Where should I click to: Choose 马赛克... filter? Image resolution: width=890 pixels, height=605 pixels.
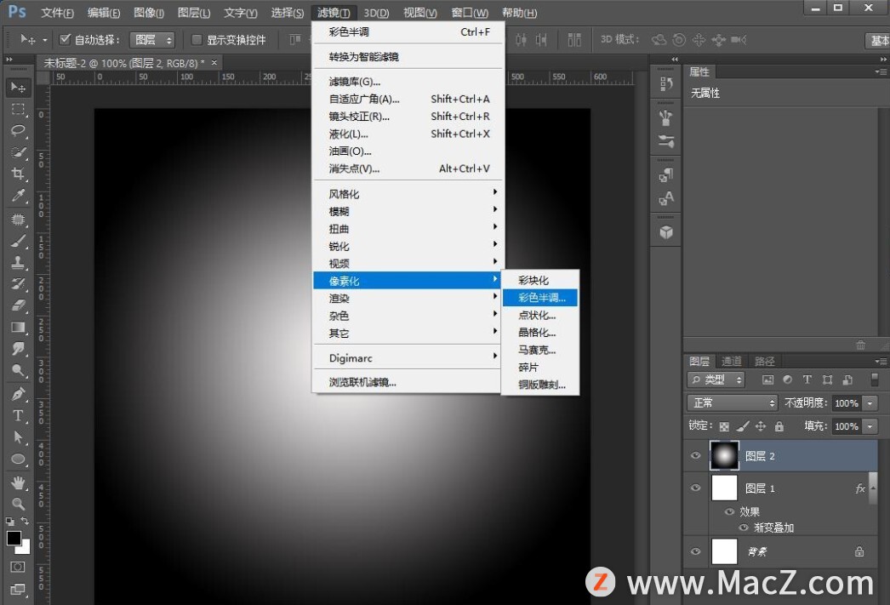pyautogui.click(x=540, y=351)
